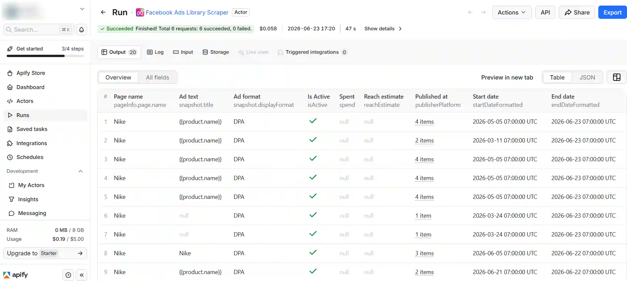The width and height of the screenshot is (627, 281).
Task: Collapse the Development section
Action: [81, 171]
